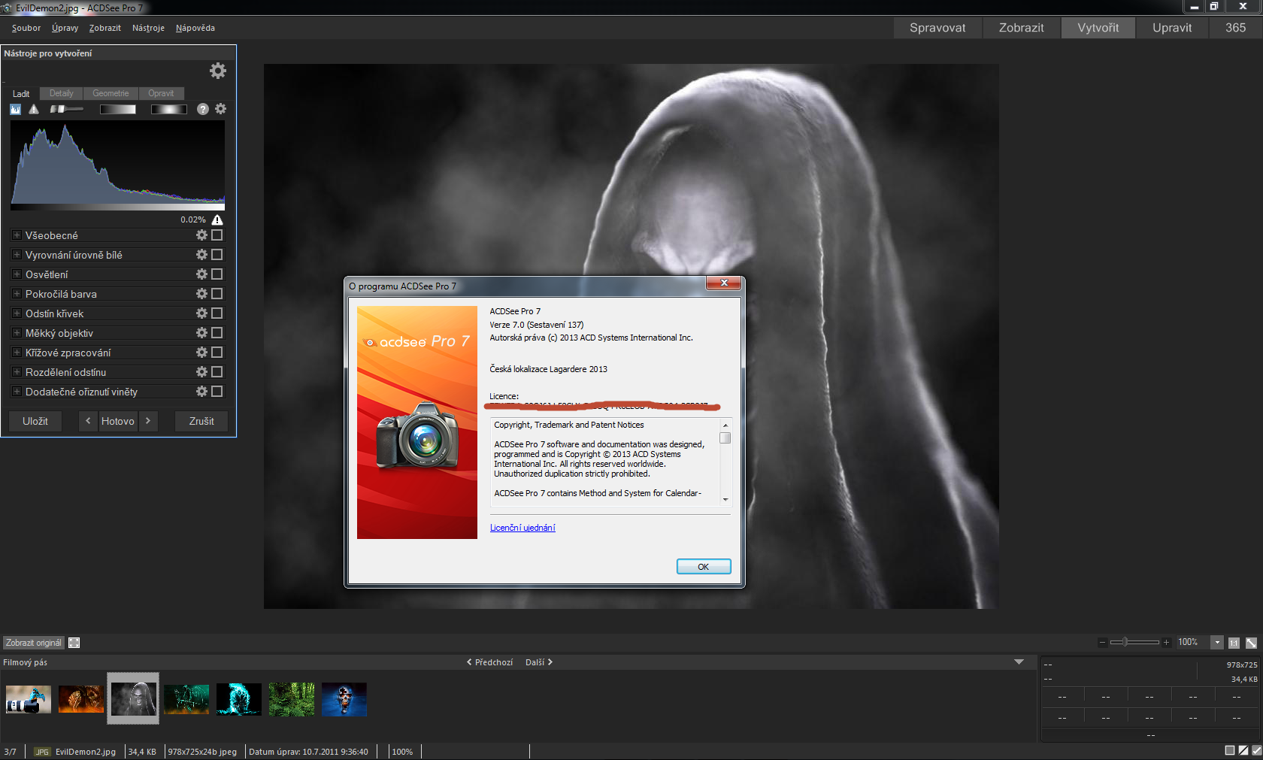
Task: Open the 100% zoom level dropdown
Action: [x=1217, y=642]
